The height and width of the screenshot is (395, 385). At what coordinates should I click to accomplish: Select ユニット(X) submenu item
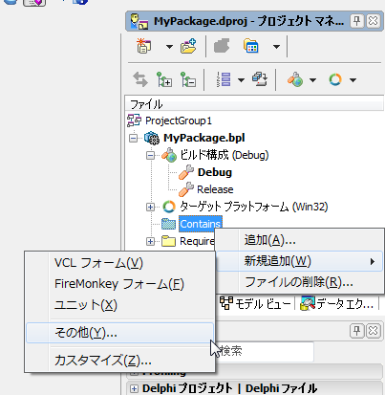(119, 305)
